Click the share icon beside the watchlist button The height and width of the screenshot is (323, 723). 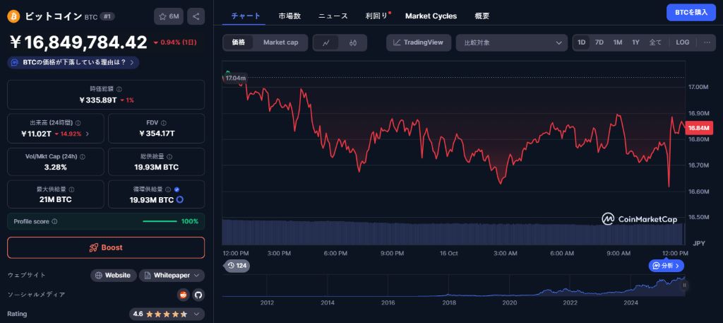(x=196, y=16)
